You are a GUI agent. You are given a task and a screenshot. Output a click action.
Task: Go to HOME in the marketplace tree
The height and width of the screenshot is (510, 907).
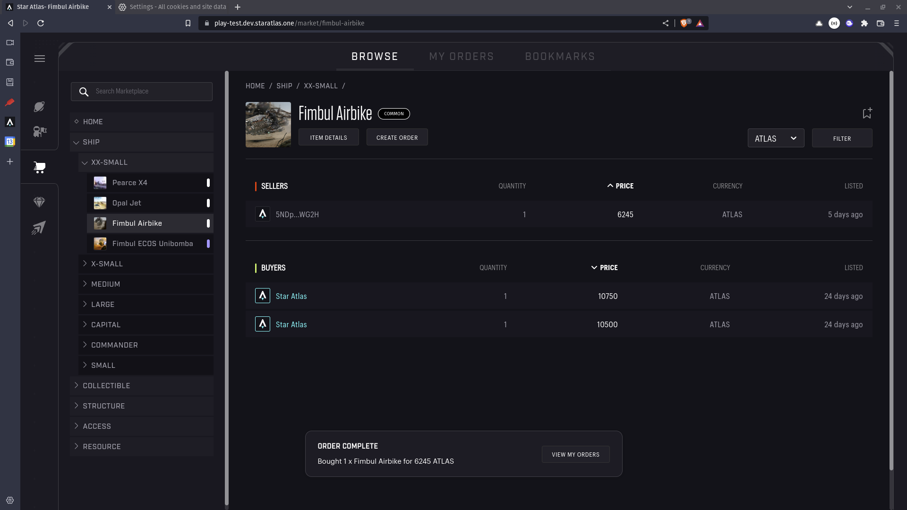pyautogui.click(x=142, y=122)
